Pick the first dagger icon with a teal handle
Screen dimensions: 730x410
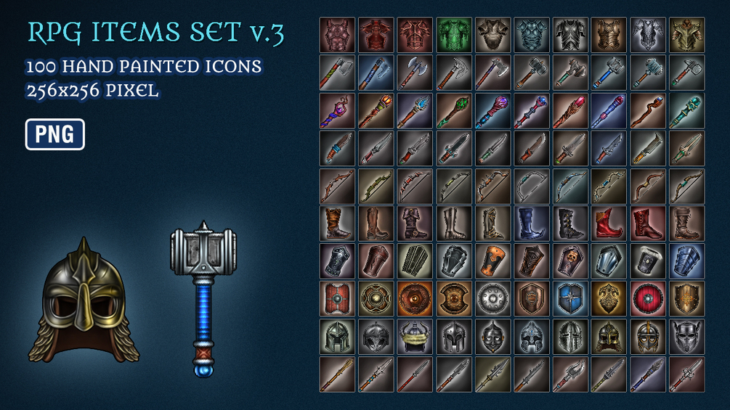click(337, 148)
